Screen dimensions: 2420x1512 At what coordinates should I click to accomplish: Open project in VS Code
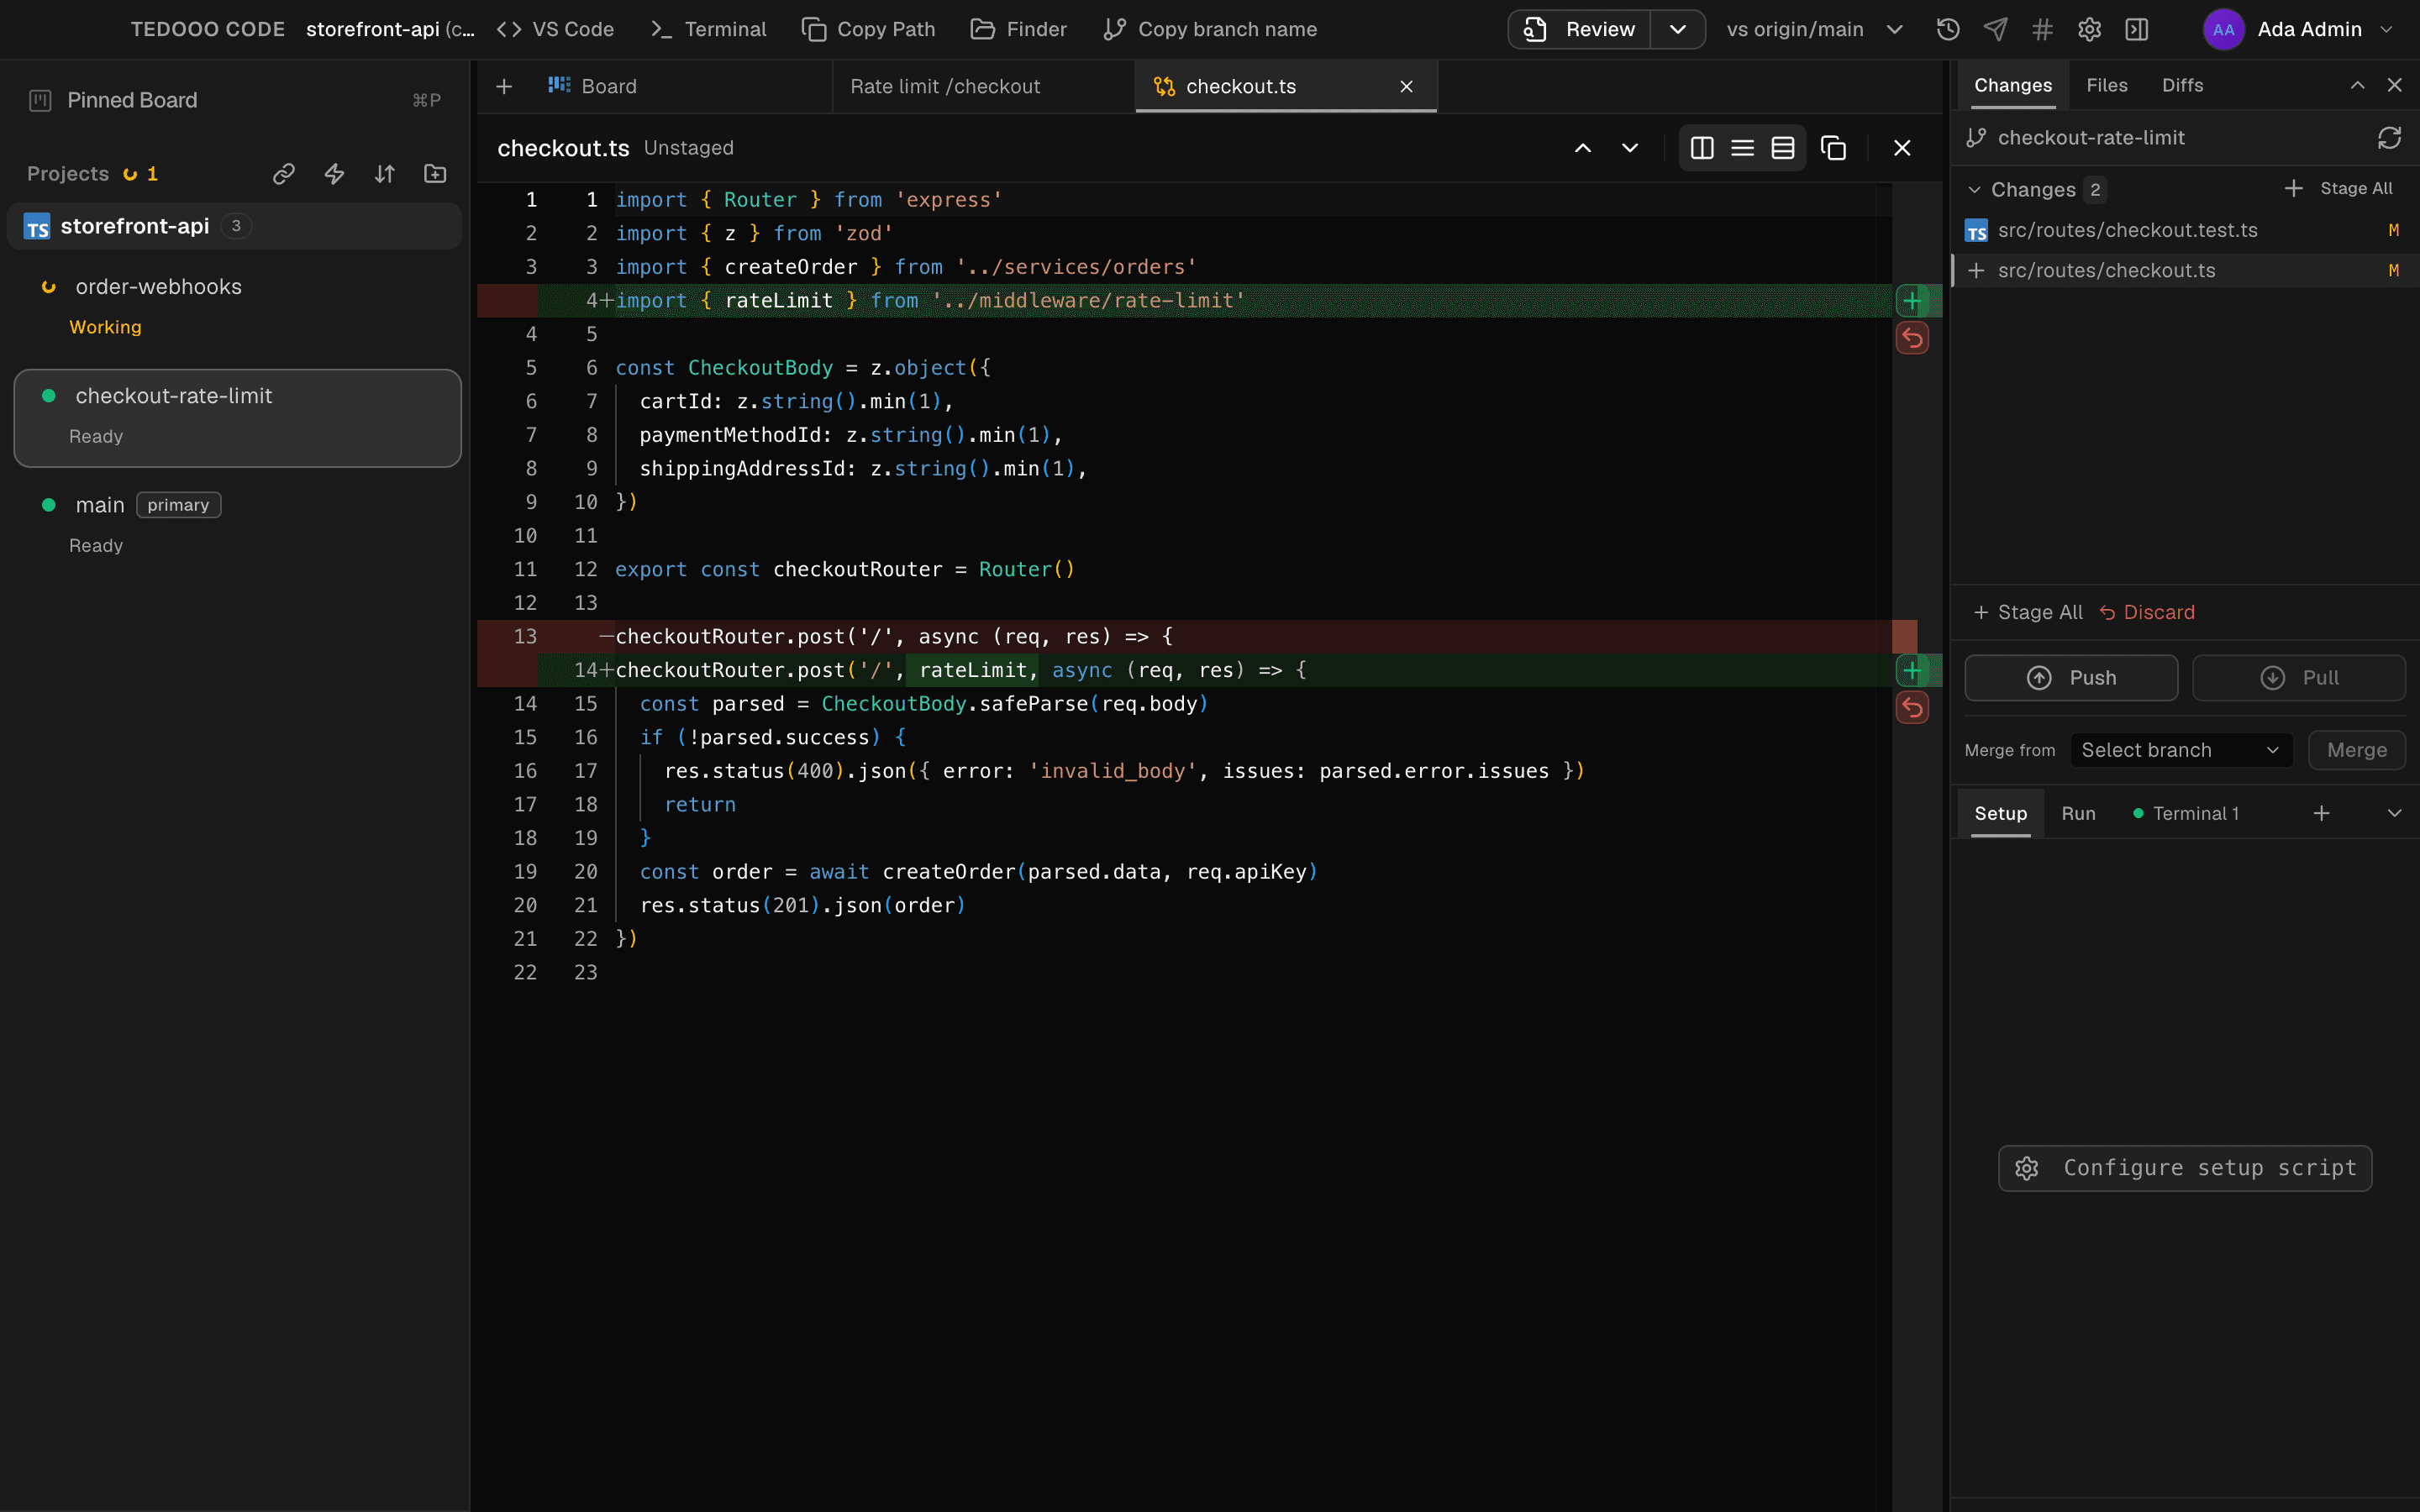(x=555, y=30)
